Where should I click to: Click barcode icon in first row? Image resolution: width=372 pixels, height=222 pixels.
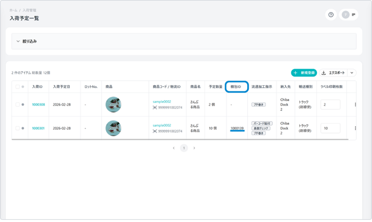coord(155,107)
